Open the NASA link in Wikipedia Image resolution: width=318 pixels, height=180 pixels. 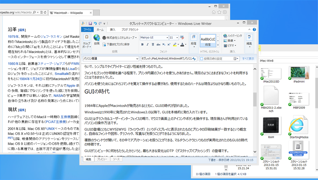coord(58,96)
